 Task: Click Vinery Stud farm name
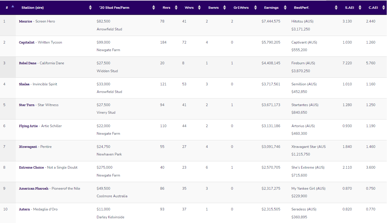click(x=106, y=113)
